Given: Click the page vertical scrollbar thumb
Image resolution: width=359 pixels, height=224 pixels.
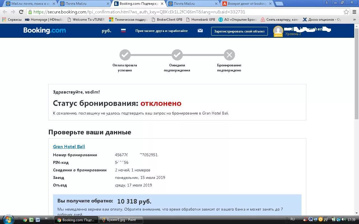Looking at the screenshot, I should pyautogui.click(x=356, y=74).
